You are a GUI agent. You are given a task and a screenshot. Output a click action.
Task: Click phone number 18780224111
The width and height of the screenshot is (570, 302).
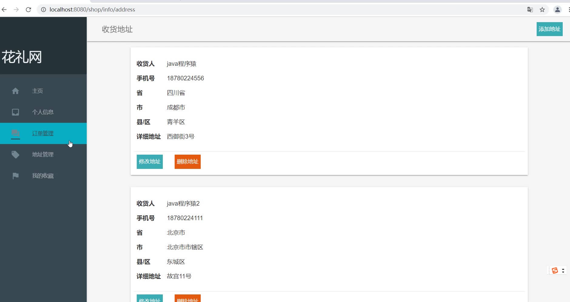pyautogui.click(x=185, y=218)
